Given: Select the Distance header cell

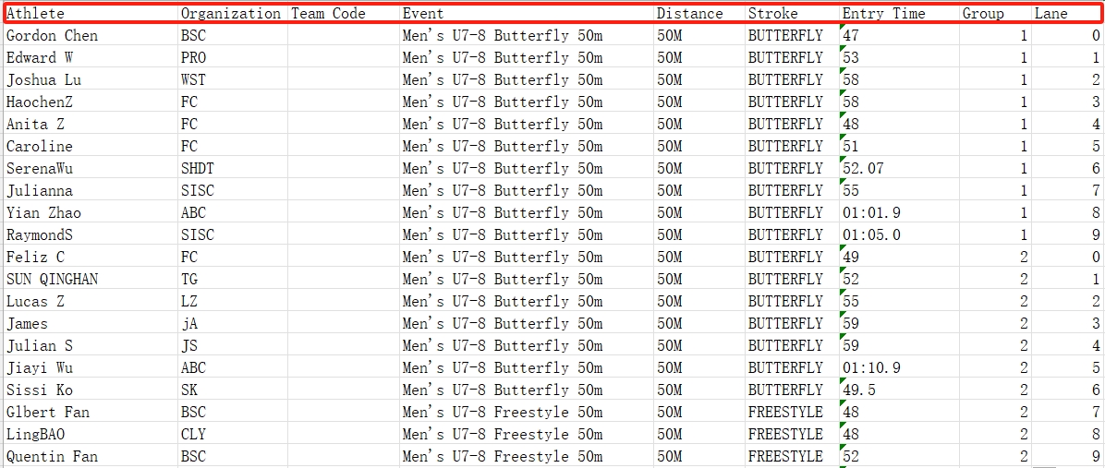Looking at the screenshot, I should tap(699, 14).
